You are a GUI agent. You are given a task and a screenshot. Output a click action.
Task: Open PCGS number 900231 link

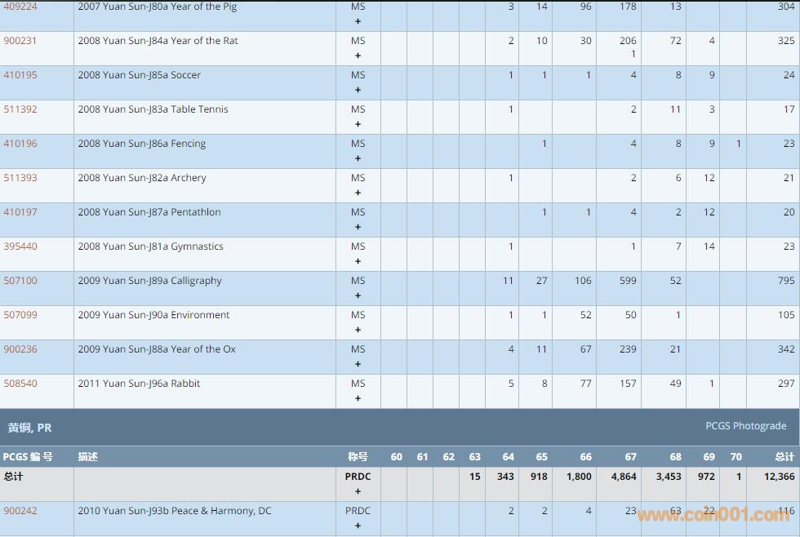point(20,41)
